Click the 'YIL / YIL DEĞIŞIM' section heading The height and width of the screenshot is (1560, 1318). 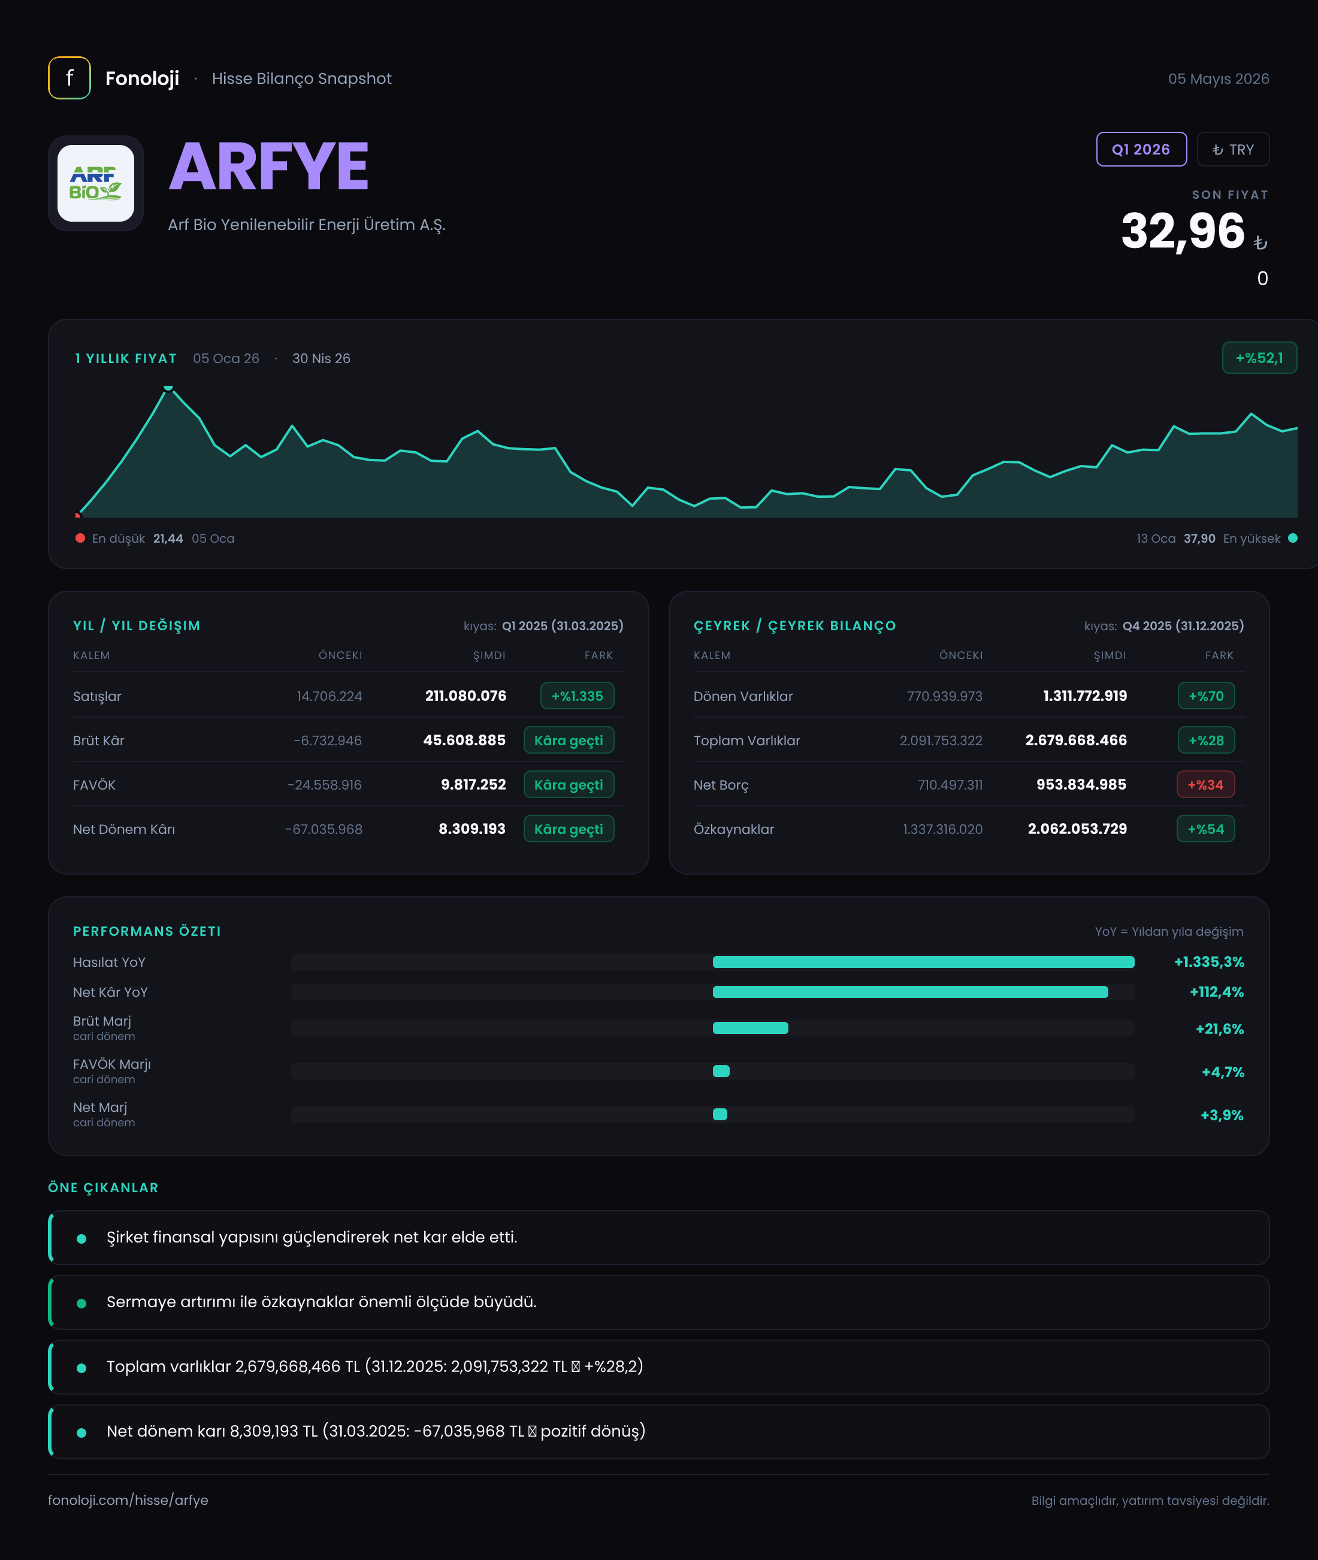(137, 625)
